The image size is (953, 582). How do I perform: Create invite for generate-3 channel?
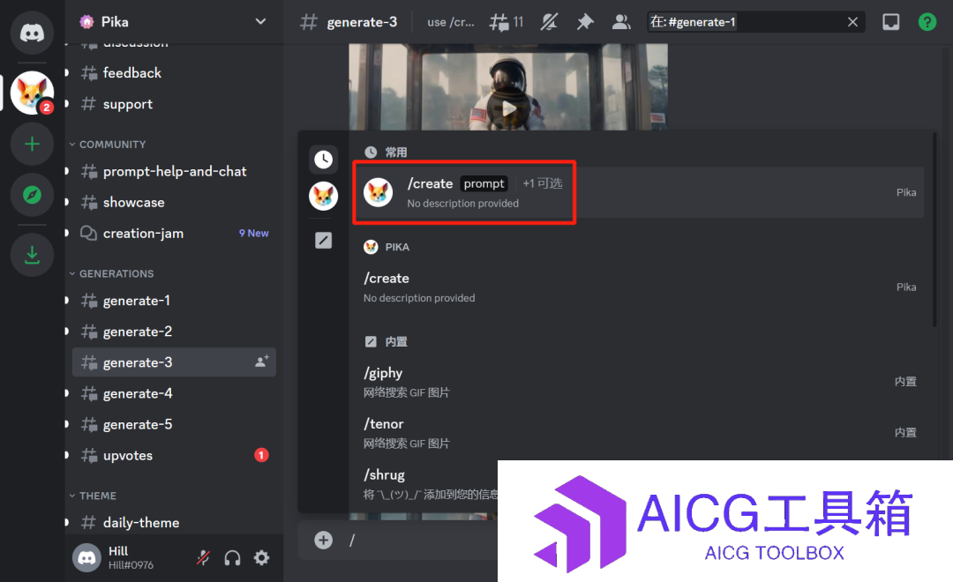point(262,362)
